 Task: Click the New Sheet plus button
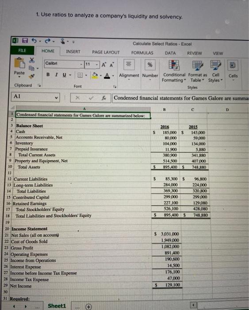pos(88,306)
